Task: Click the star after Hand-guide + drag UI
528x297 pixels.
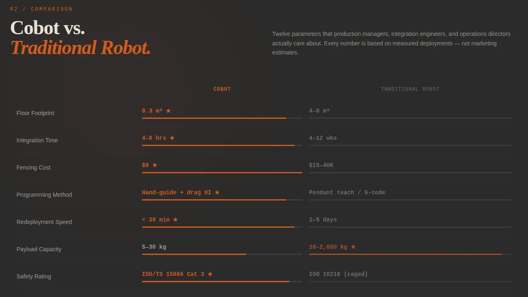Action: pyautogui.click(x=218, y=192)
